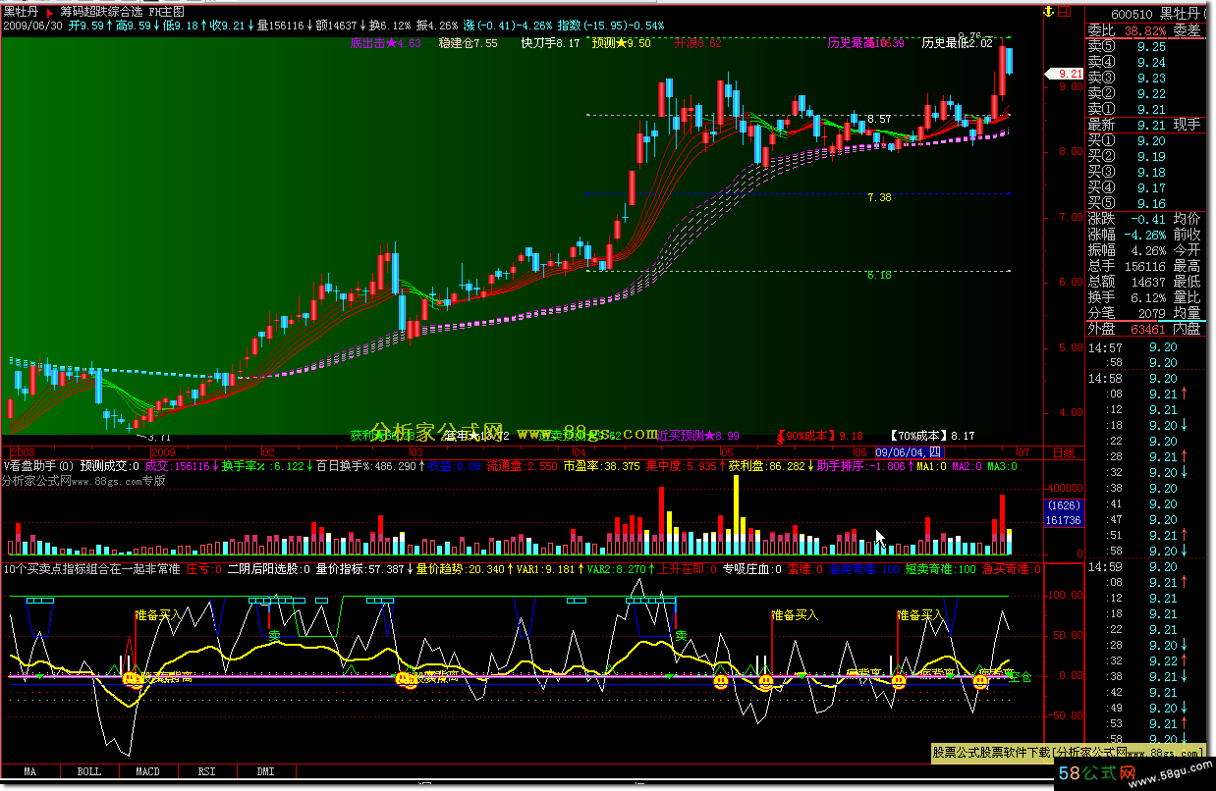Click the 短卖奇准:100 value
The height and width of the screenshot is (791, 1216).
click(x=941, y=568)
